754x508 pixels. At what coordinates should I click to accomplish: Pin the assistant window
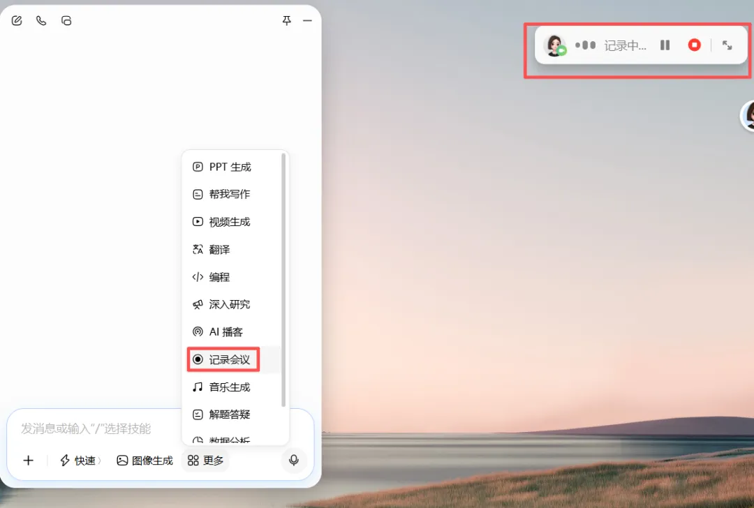point(287,21)
